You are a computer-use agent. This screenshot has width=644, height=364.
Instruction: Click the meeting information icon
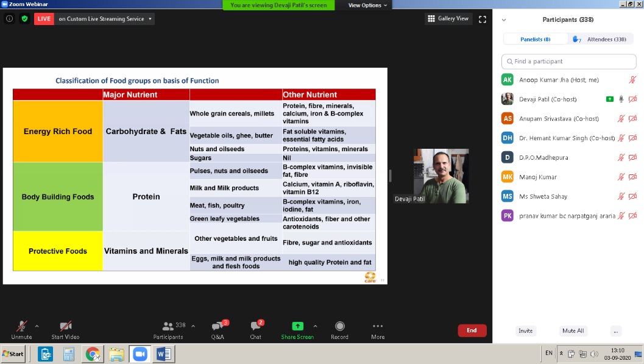click(9, 19)
